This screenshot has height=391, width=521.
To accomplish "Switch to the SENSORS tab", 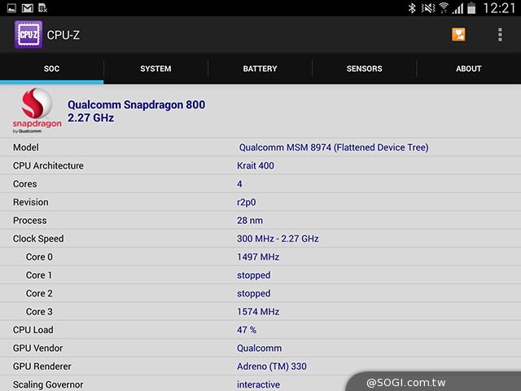I will point(365,68).
